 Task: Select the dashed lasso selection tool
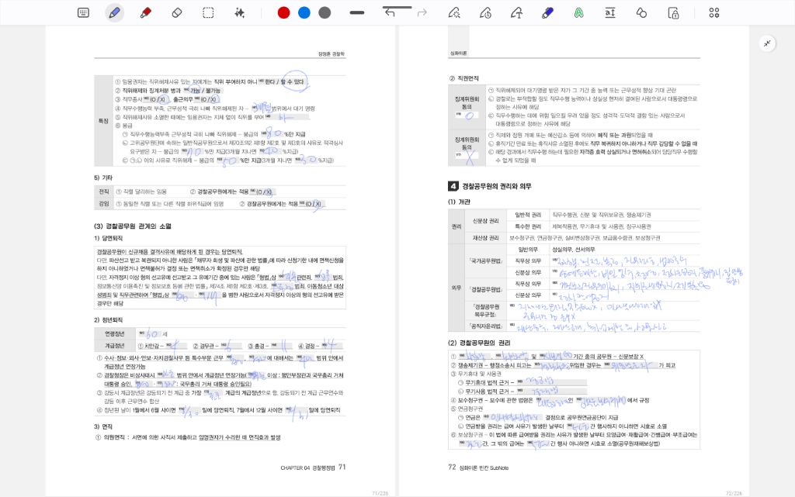(x=208, y=12)
